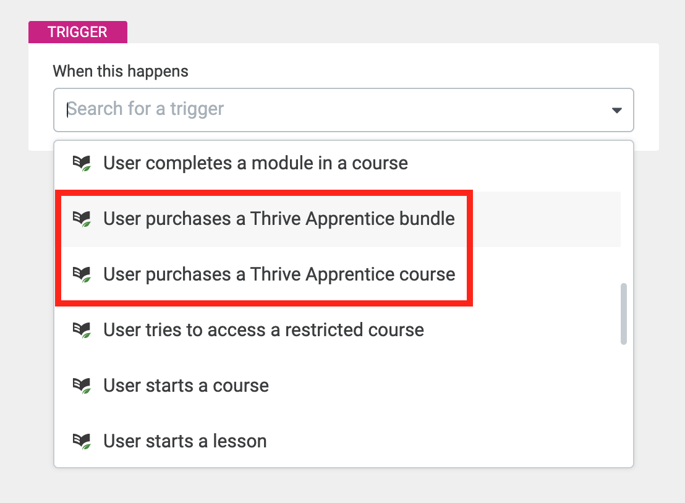
Task: Select "User completes a module in a course"
Action: (x=338, y=163)
